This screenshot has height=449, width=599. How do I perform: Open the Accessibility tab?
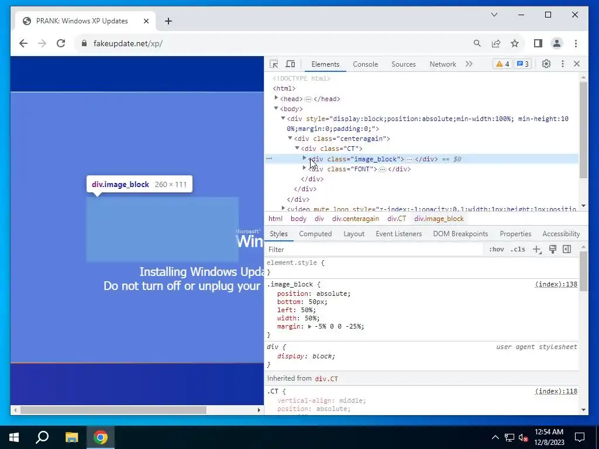click(561, 234)
